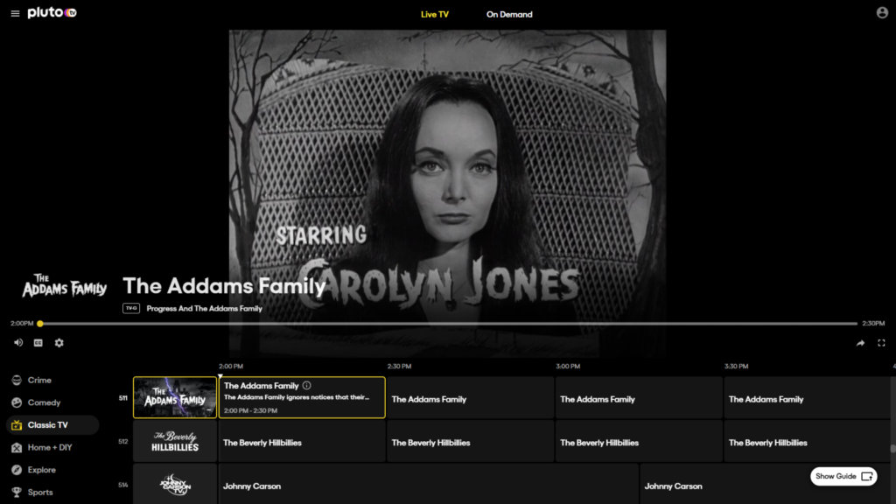The image size is (896, 504).
Task: Click the '3:30 PM' guide time header
Action: [737, 367]
